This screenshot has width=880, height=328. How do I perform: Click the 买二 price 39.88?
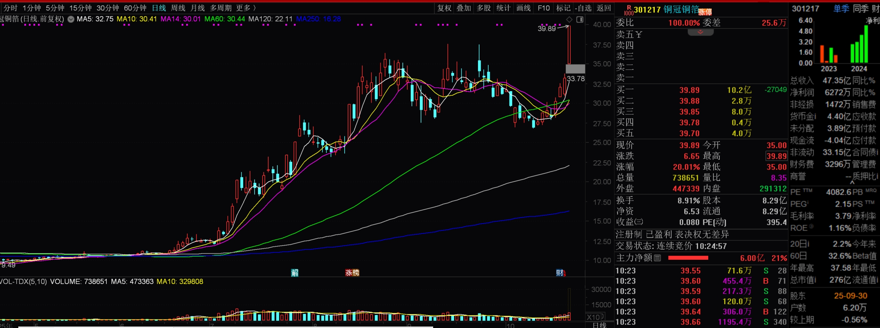(689, 101)
